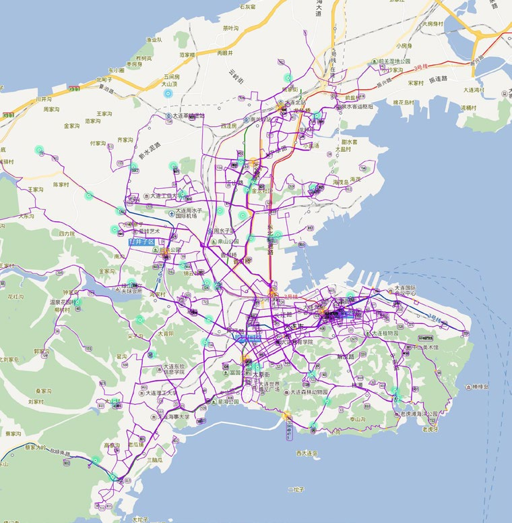The width and height of the screenshot is (512, 523).
Task: Click the blue 甘井子区 district label
Action: tap(142, 242)
